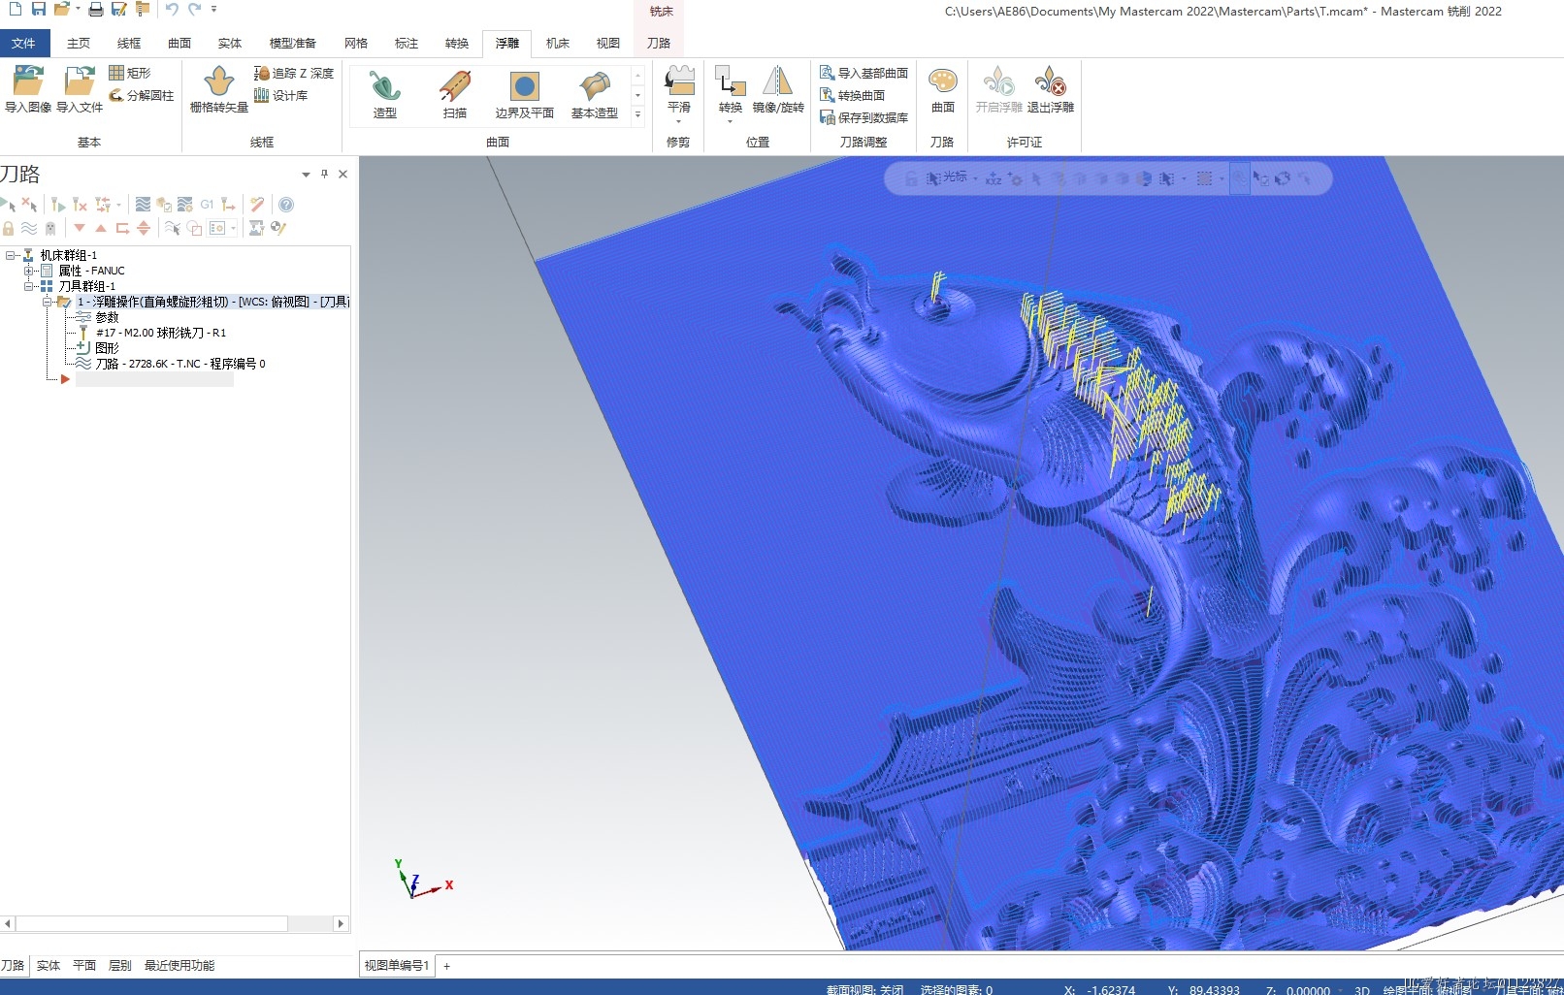The width and height of the screenshot is (1564, 995).
Task: Open toolpaths manager Help icon
Action: tap(286, 205)
